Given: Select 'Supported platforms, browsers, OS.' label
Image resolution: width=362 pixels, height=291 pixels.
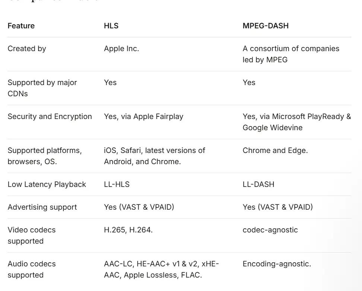Looking at the screenshot, I should (45, 156).
